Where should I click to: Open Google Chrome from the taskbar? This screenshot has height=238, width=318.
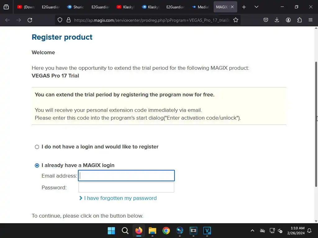(x=166, y=231)
